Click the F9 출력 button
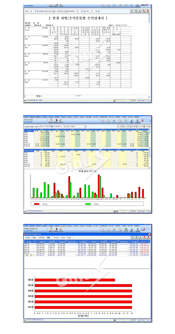This screenshot has height=334, width=175. point(134,126)
